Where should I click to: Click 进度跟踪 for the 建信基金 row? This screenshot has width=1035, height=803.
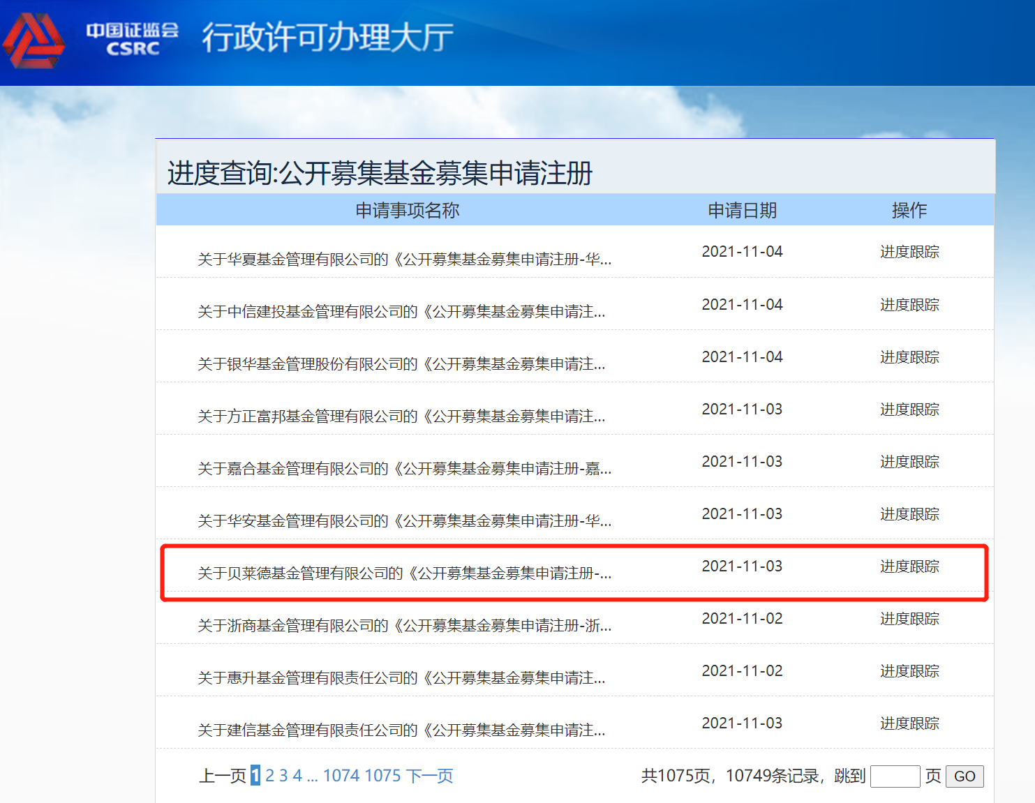coord(909,723)
